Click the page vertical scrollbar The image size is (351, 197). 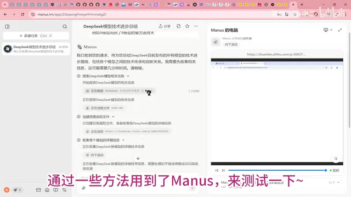point(350,80)
